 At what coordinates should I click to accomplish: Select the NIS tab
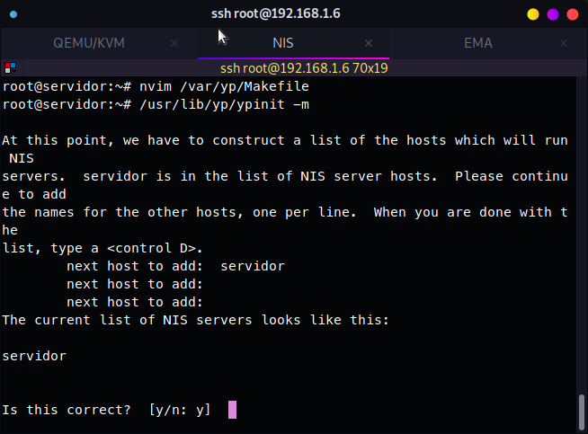(283, 43)
